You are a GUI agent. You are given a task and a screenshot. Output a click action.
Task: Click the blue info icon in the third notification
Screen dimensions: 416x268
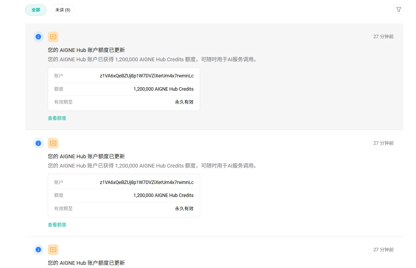tap(38, 250)
